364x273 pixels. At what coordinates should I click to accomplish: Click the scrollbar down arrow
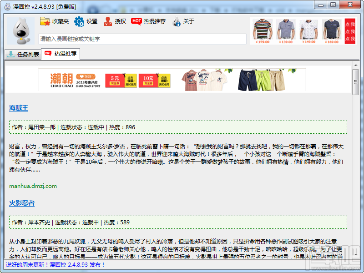(x=356, y=255)
